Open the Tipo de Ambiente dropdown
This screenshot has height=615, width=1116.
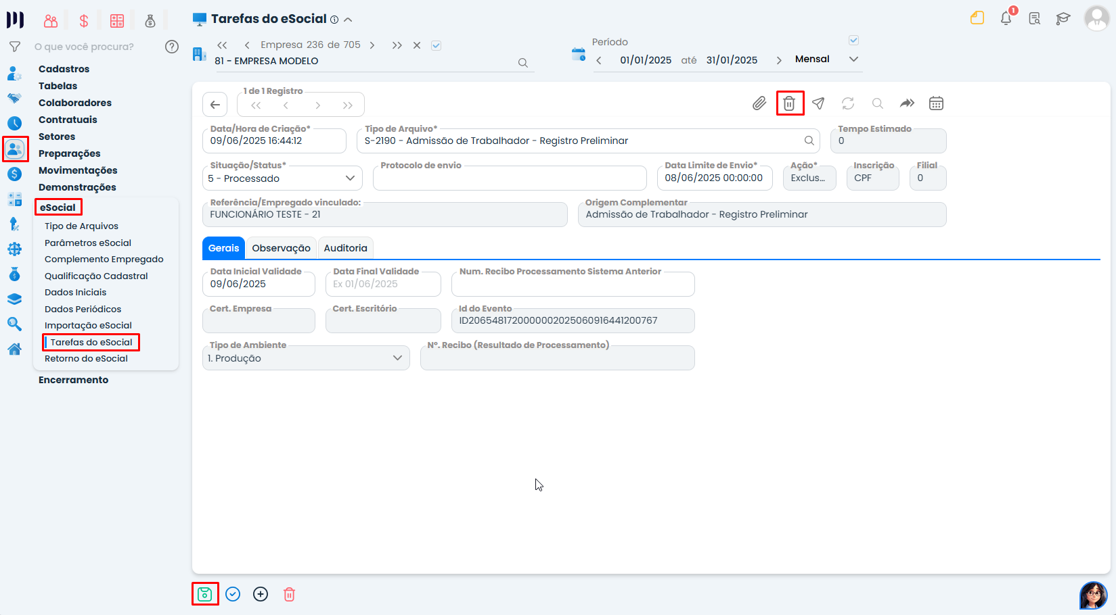[x=397, y=358]
